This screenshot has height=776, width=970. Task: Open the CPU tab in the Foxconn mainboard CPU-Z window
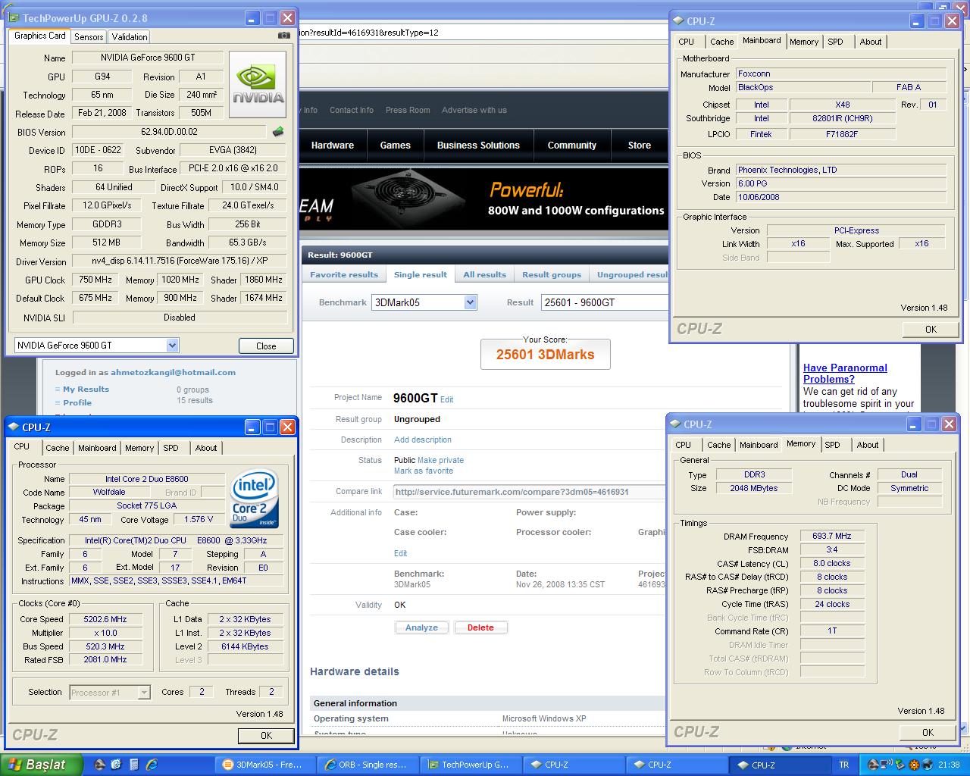pos(687,42)
